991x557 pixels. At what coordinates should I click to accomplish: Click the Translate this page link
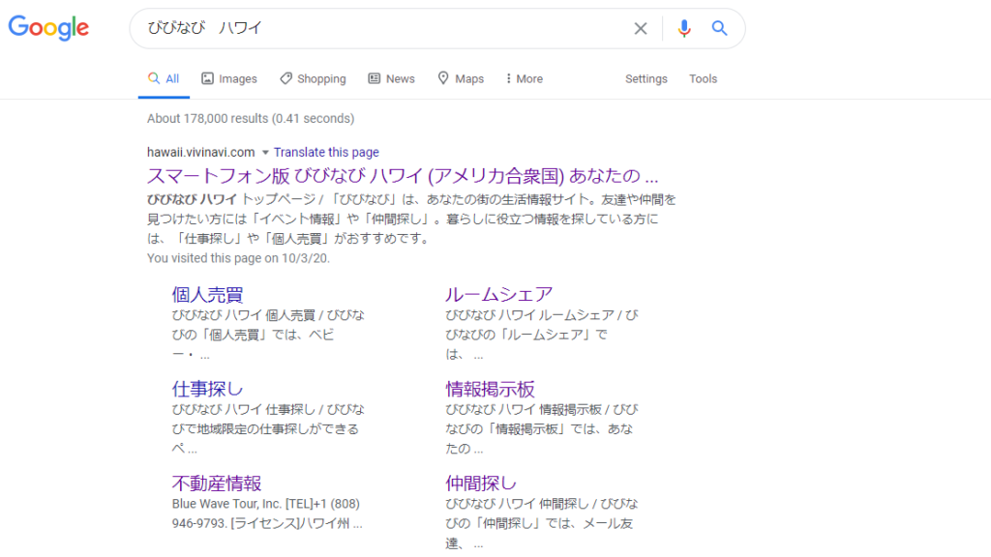tap(326, 153)
